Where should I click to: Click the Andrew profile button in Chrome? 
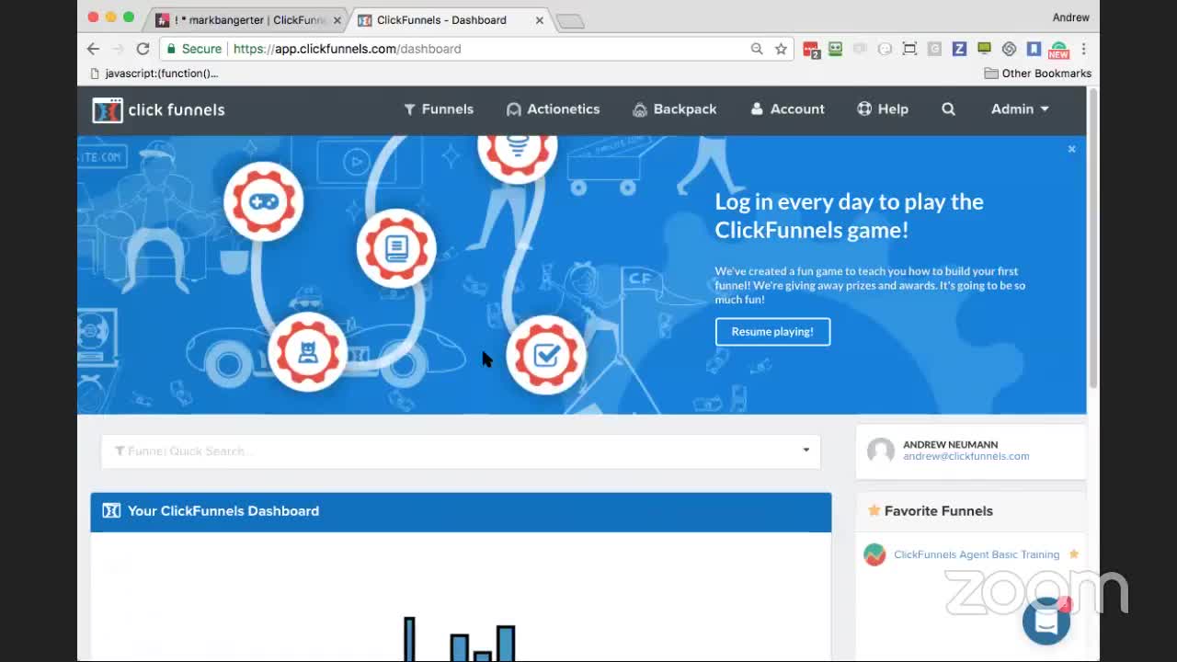(x=1070, y=17)
